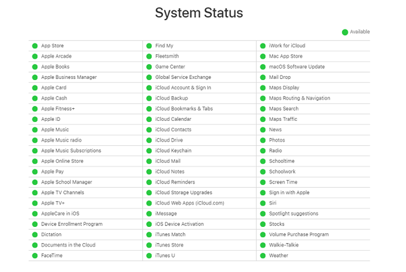Click the System Status heading
The image size is (406, 272).
[199, 13]
